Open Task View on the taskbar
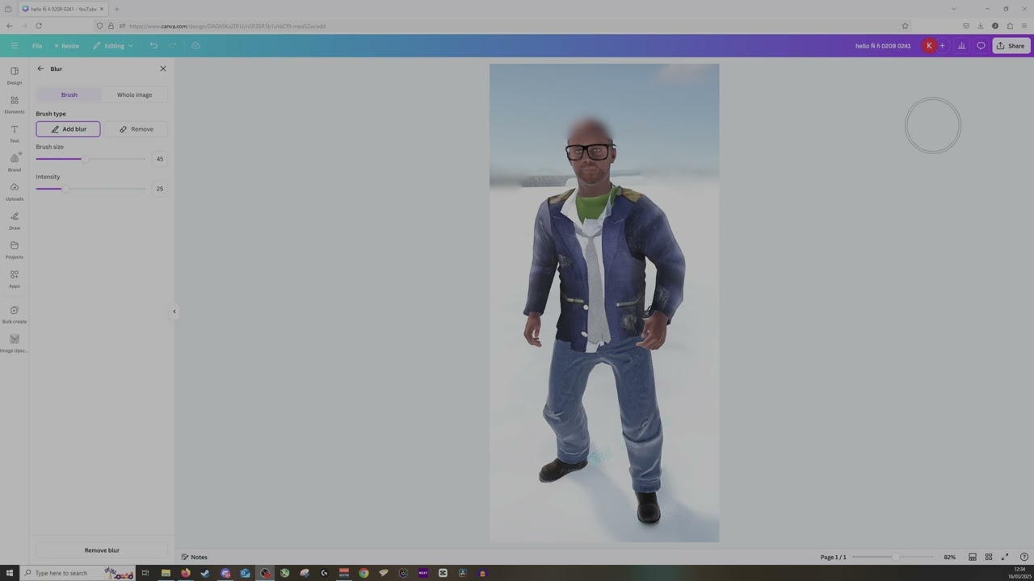 coord(145,573)
